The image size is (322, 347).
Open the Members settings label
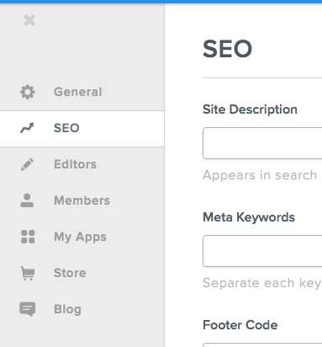[82, 200]
